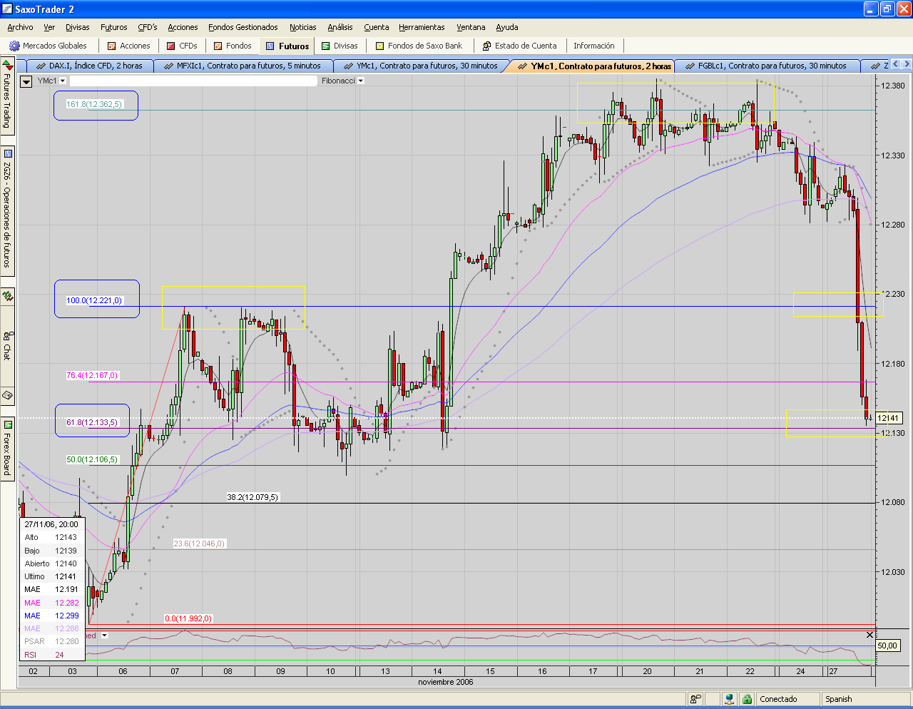Select the 23.6 Fibonacci level label
Screen dimensions: 913x709
tap(199, 544)
